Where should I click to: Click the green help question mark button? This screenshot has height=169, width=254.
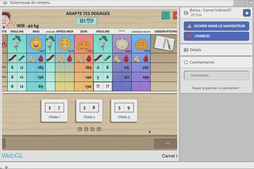click(x=166, y=16)
